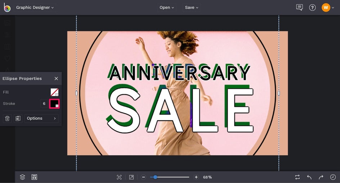
Task: Click the Redo arrow
Action: click(x=321, y=177)
